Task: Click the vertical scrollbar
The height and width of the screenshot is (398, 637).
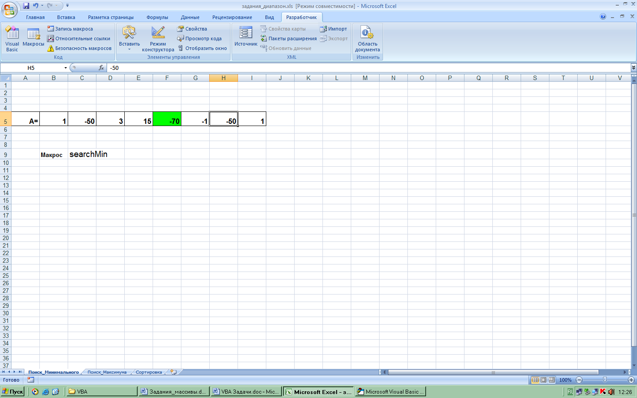Action: tap(634, 215)
